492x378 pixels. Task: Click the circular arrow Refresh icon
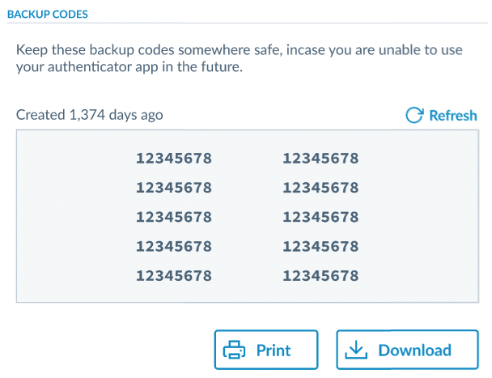click(414, 115)
